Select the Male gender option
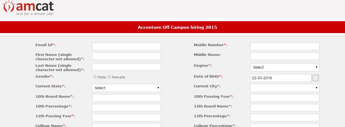This screenshot has height=127, width=345. (95, 77)
